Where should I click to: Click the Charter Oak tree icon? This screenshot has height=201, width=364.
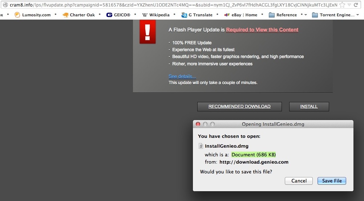click(66, 15)
